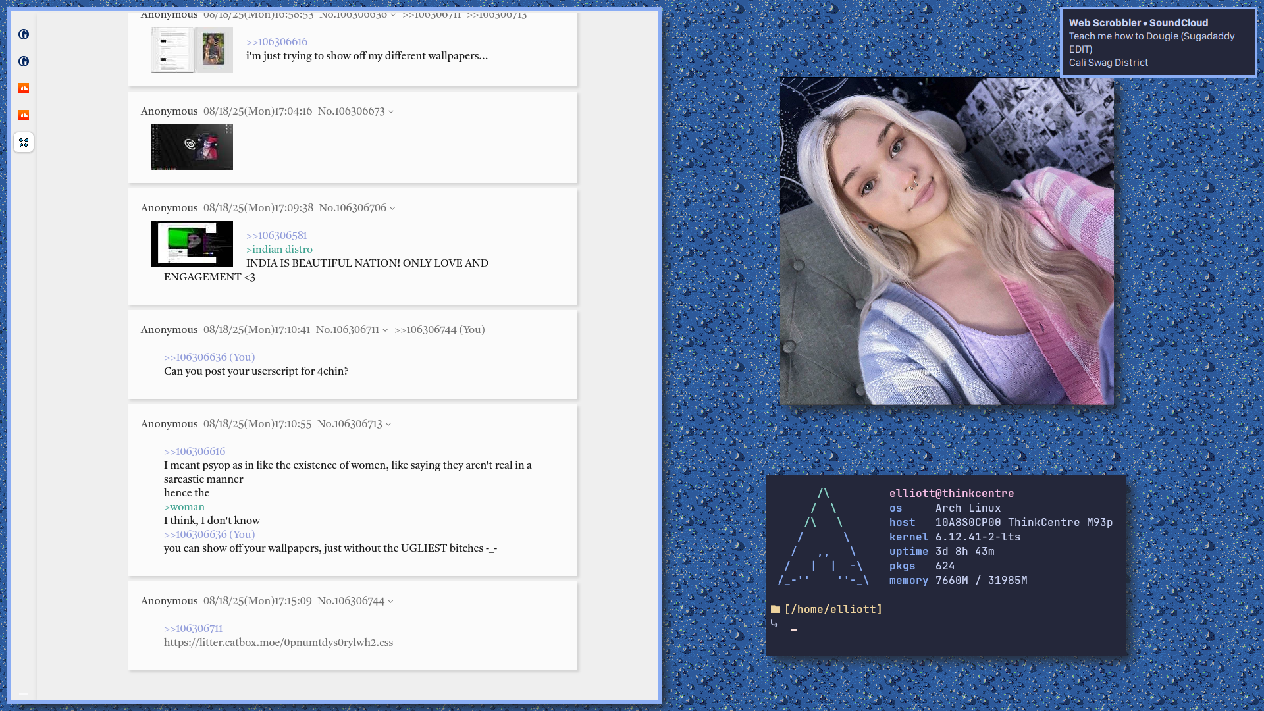Open post menu arrow for No.106306673

click(x=391, y=112)
